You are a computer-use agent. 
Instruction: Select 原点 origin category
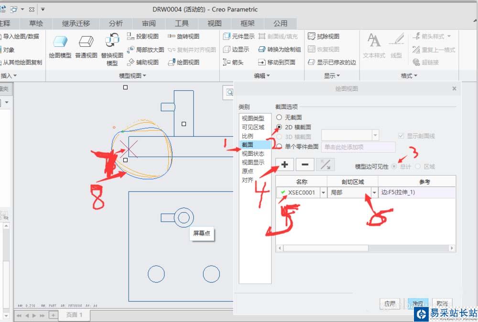tap(255, 171)
